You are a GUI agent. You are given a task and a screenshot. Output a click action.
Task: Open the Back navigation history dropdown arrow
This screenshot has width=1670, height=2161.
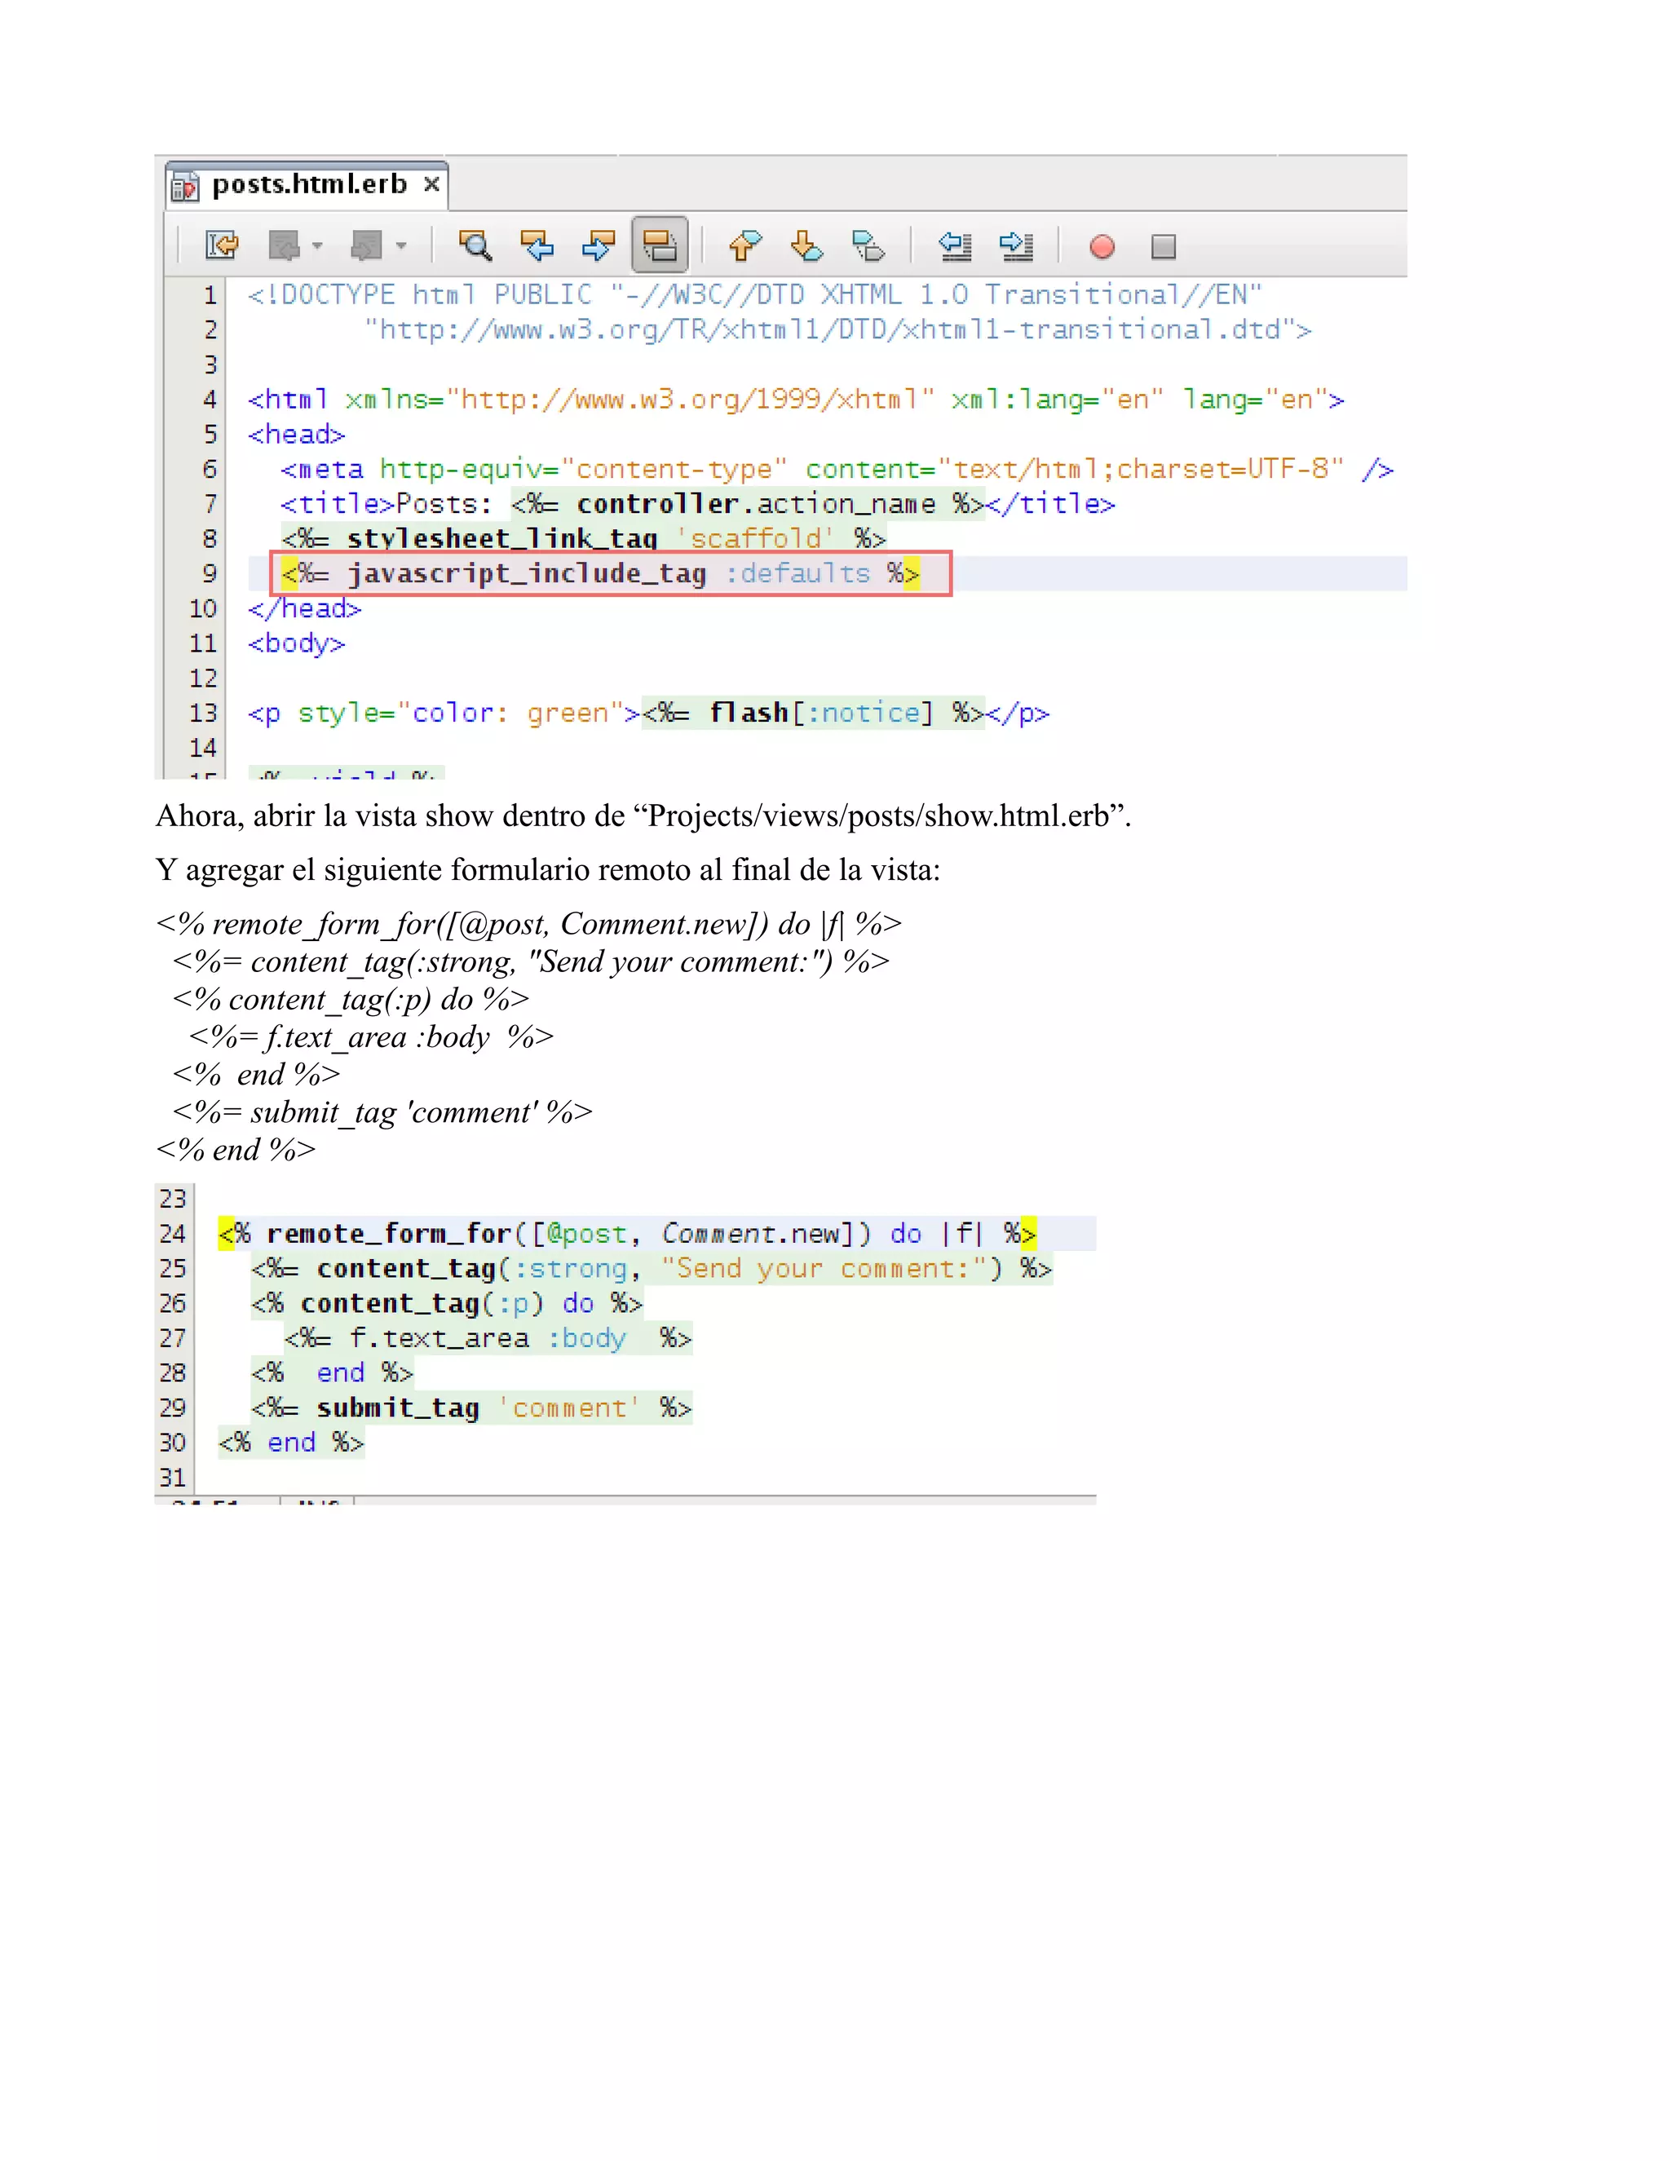[317, 245]
